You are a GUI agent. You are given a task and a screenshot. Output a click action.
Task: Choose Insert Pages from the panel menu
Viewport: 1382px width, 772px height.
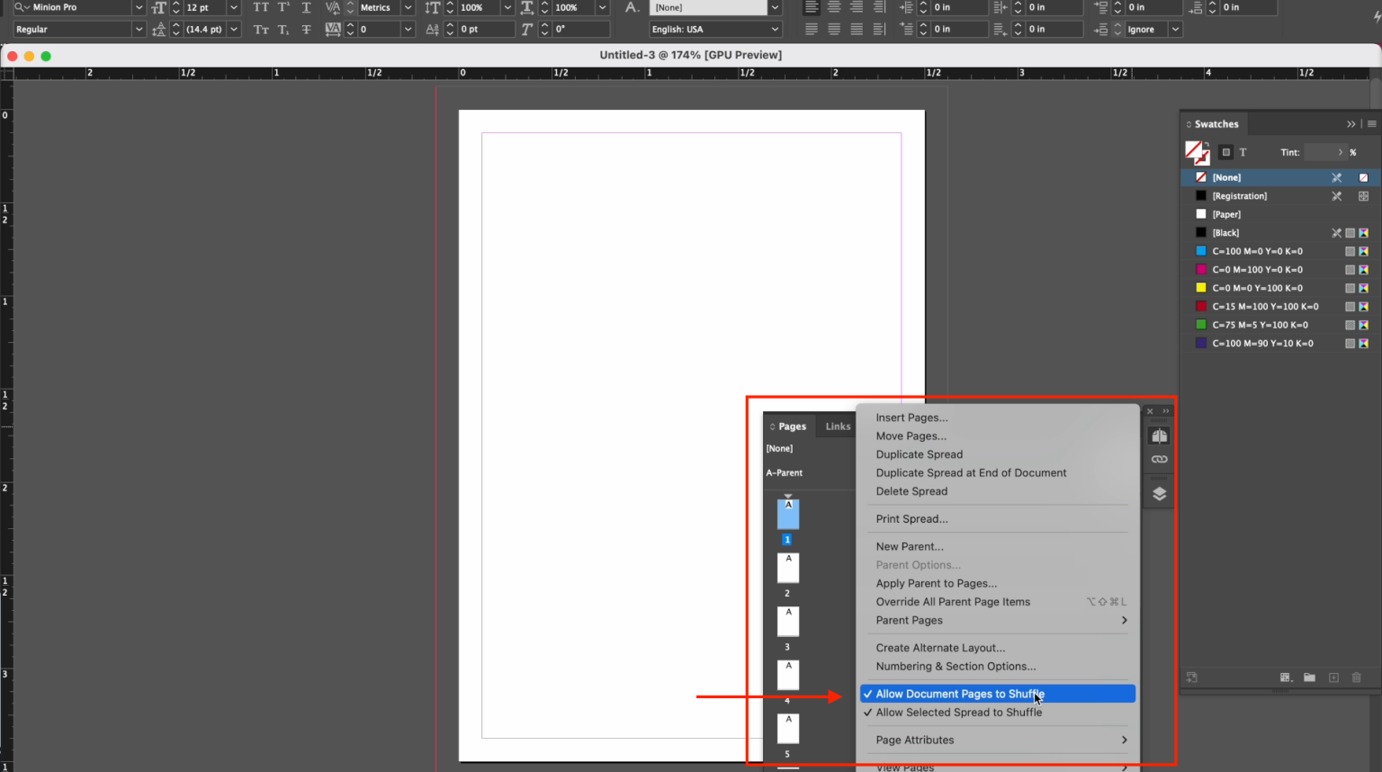[x=911, y=417]
